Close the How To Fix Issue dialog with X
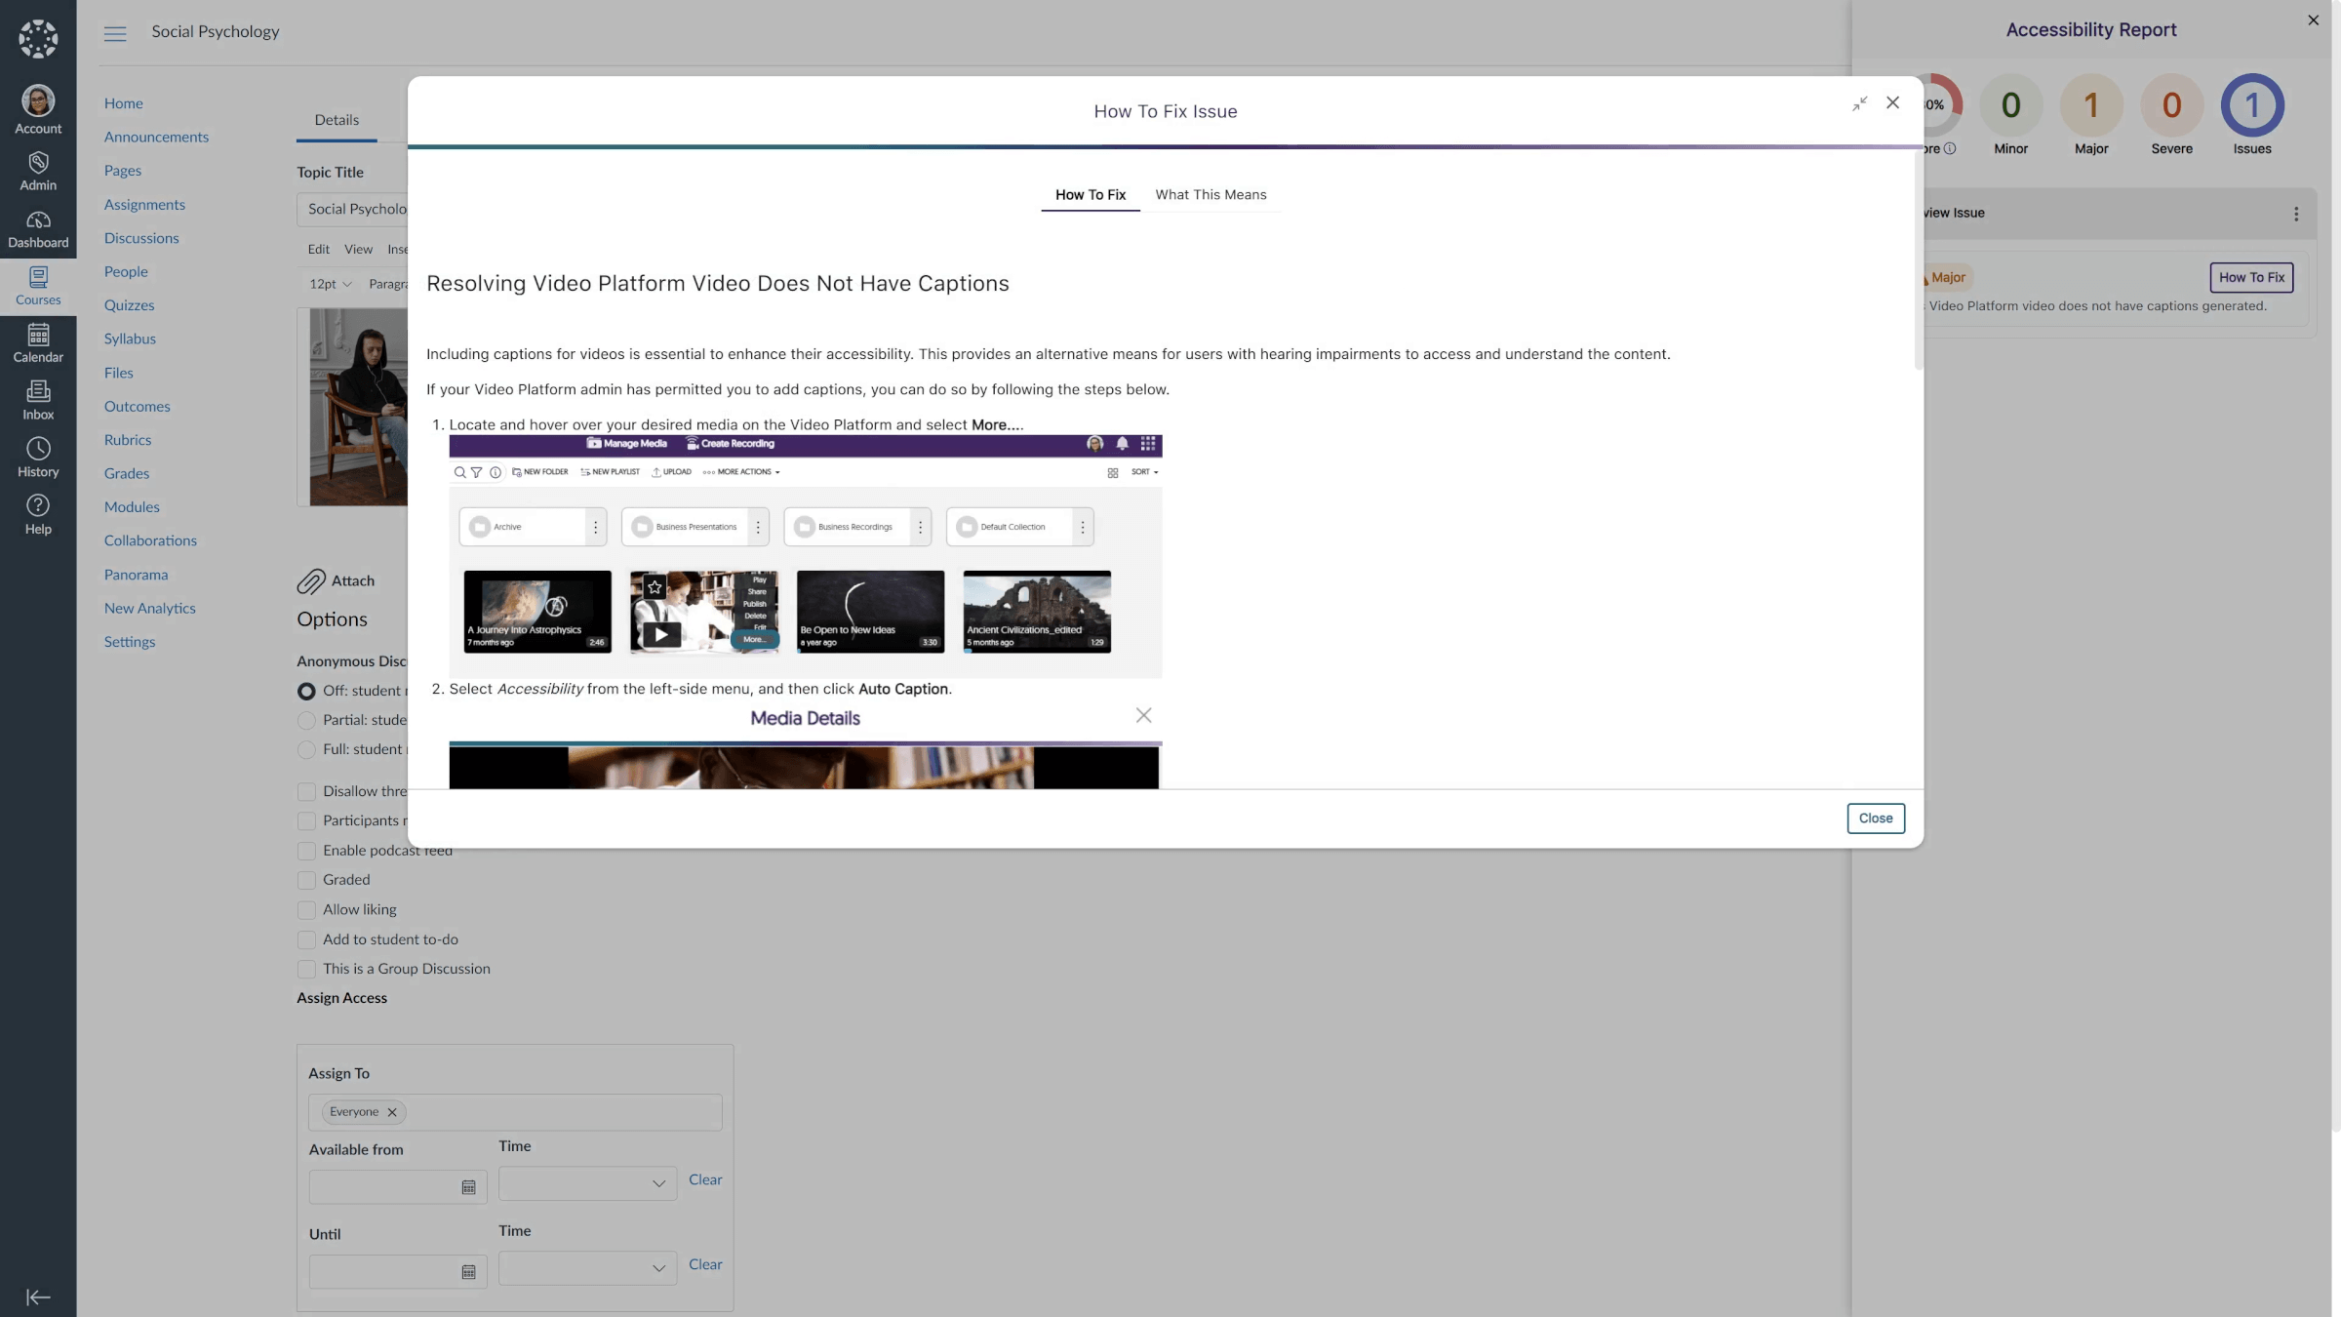 coord(1892,102)
